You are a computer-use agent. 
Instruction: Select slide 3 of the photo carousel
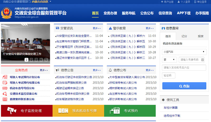36,60
